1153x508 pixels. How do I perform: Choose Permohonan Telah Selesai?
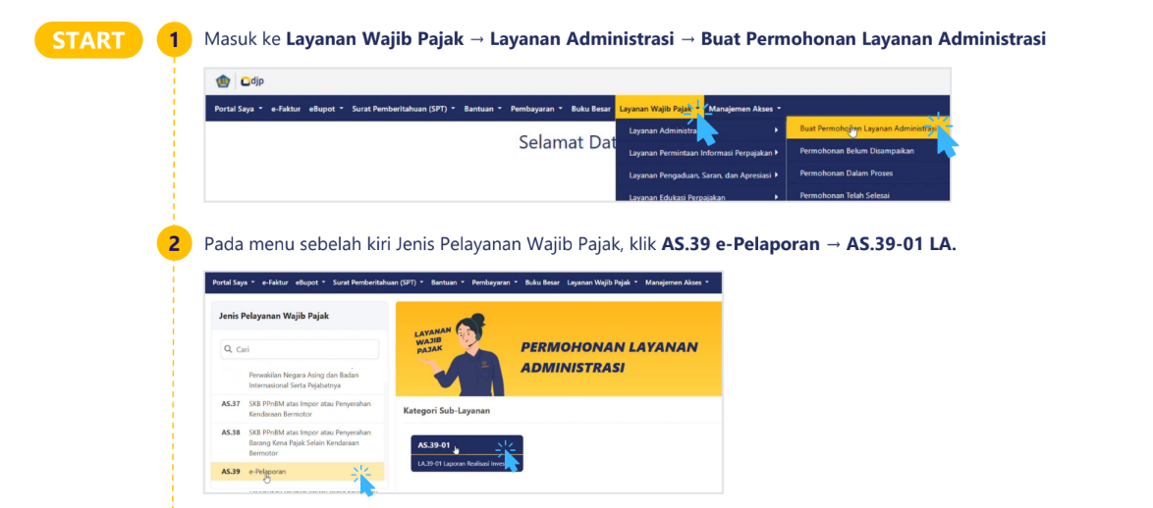(868, 194)
